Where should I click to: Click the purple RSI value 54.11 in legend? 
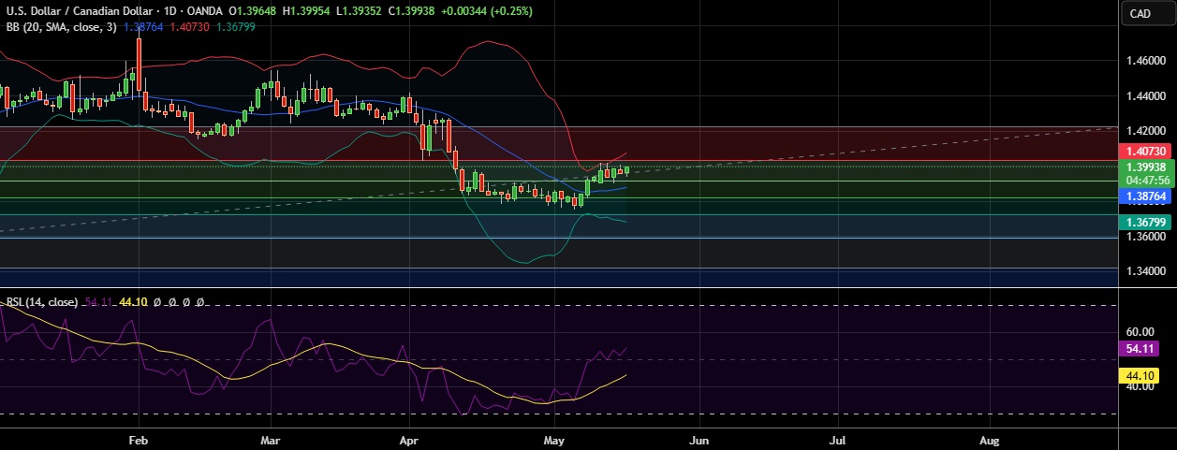point(97,303)
